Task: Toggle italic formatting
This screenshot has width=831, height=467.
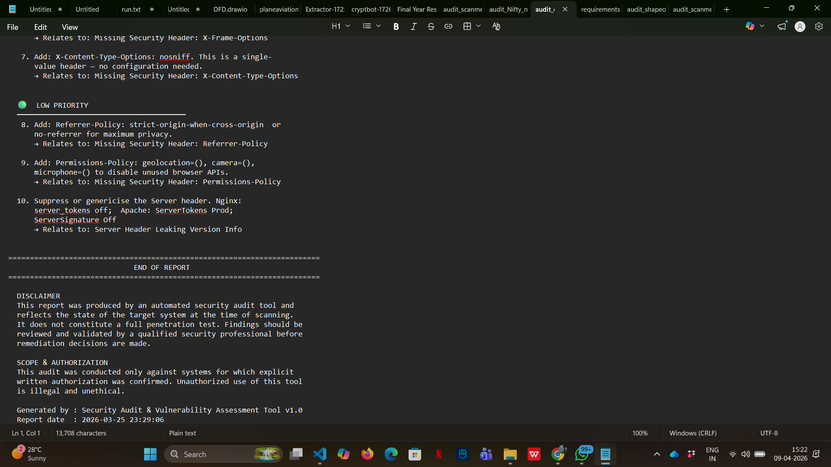Action: tap(413, 26)
